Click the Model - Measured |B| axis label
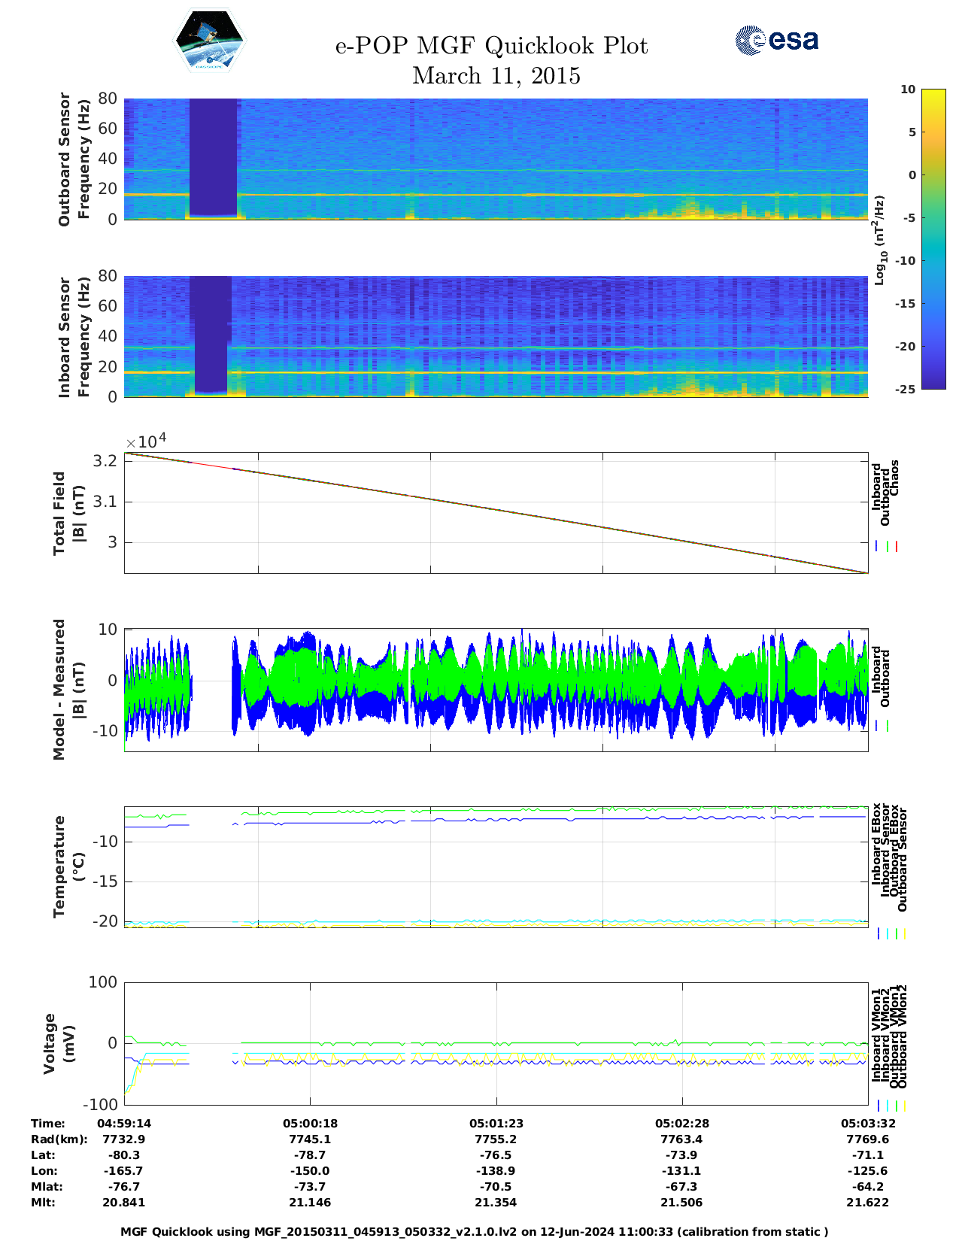 [68, 690]
